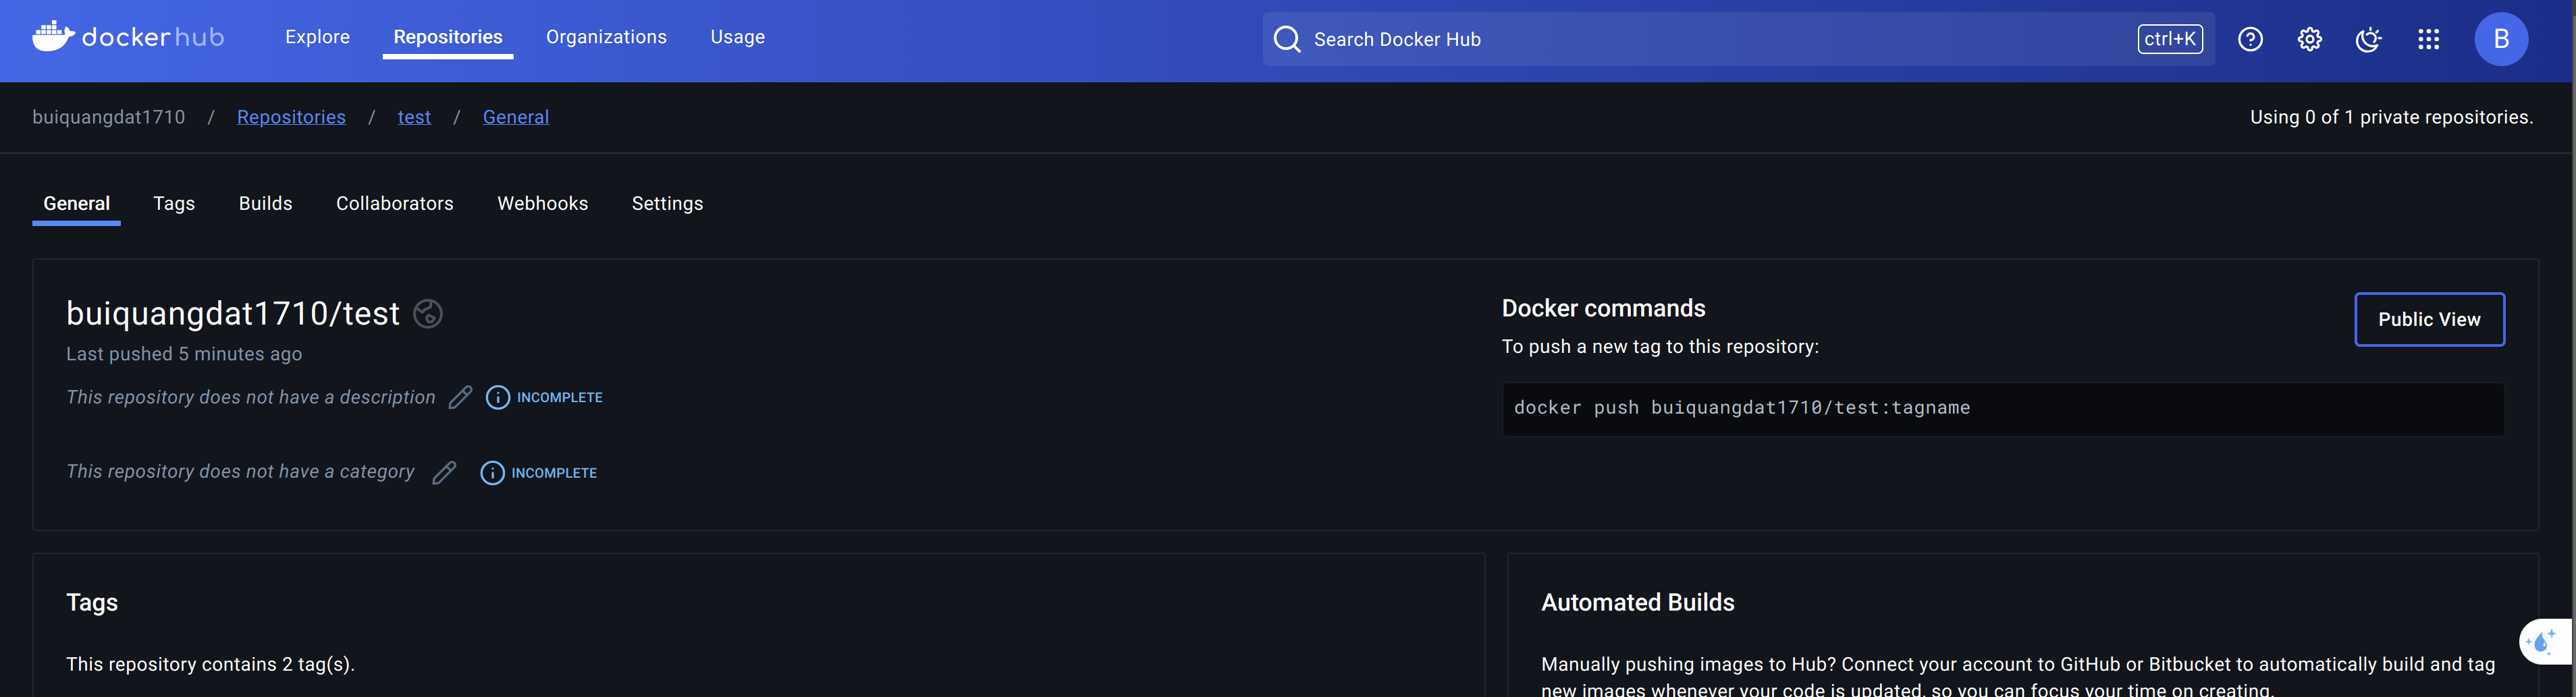2576x697 pixels.
Task: Click 'Last pushed 5 minutes ago' text
Action: coord(184,354)
